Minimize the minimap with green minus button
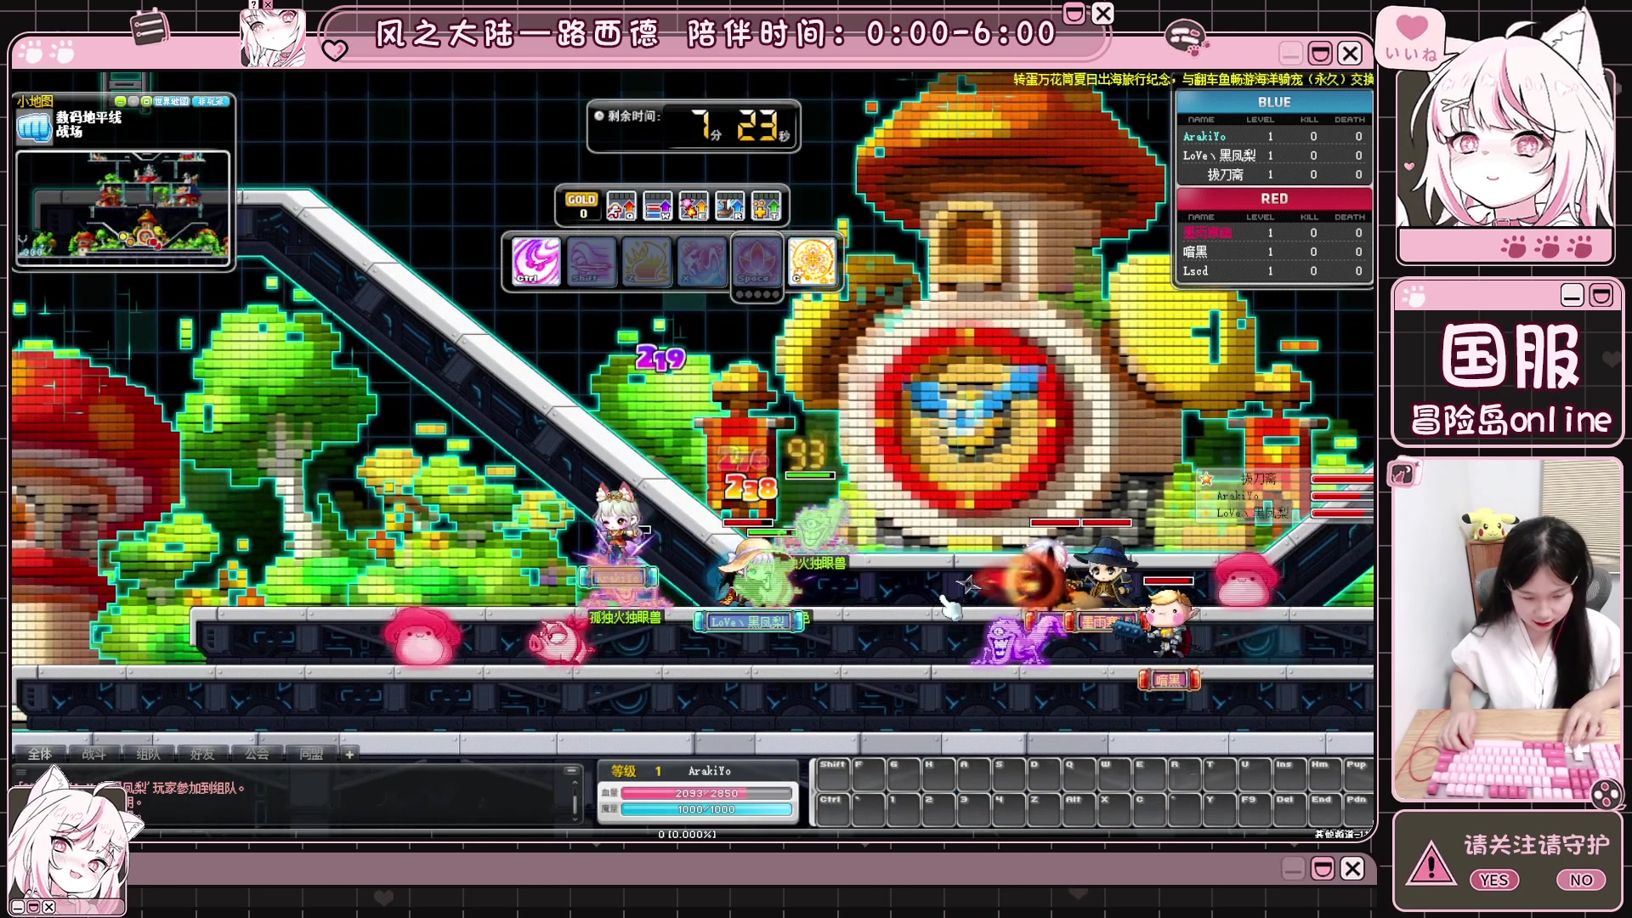 click(x=121, y=101)
